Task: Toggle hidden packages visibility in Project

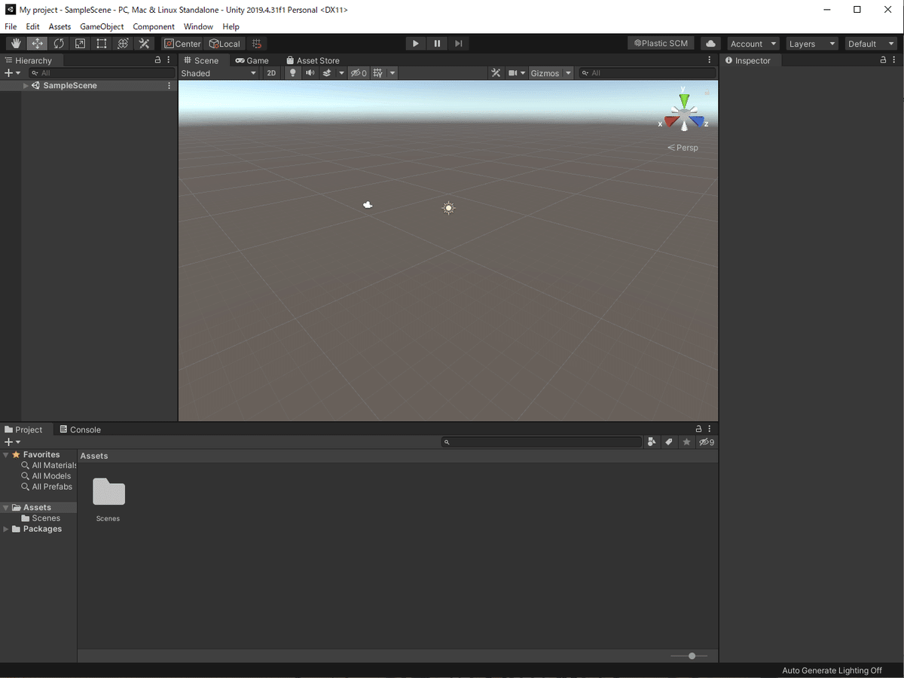Action: pyautogui.click(x=707, y=442)
